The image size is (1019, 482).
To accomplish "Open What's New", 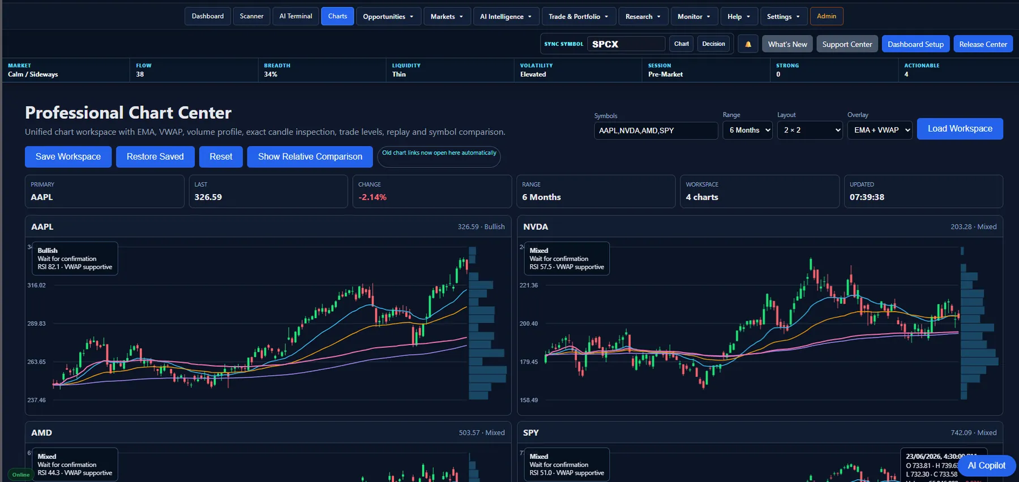I will [787, 44].
